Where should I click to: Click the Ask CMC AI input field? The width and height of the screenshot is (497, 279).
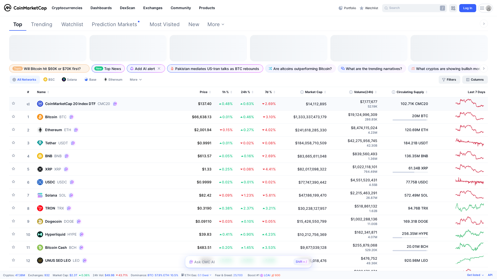(241, 262)
